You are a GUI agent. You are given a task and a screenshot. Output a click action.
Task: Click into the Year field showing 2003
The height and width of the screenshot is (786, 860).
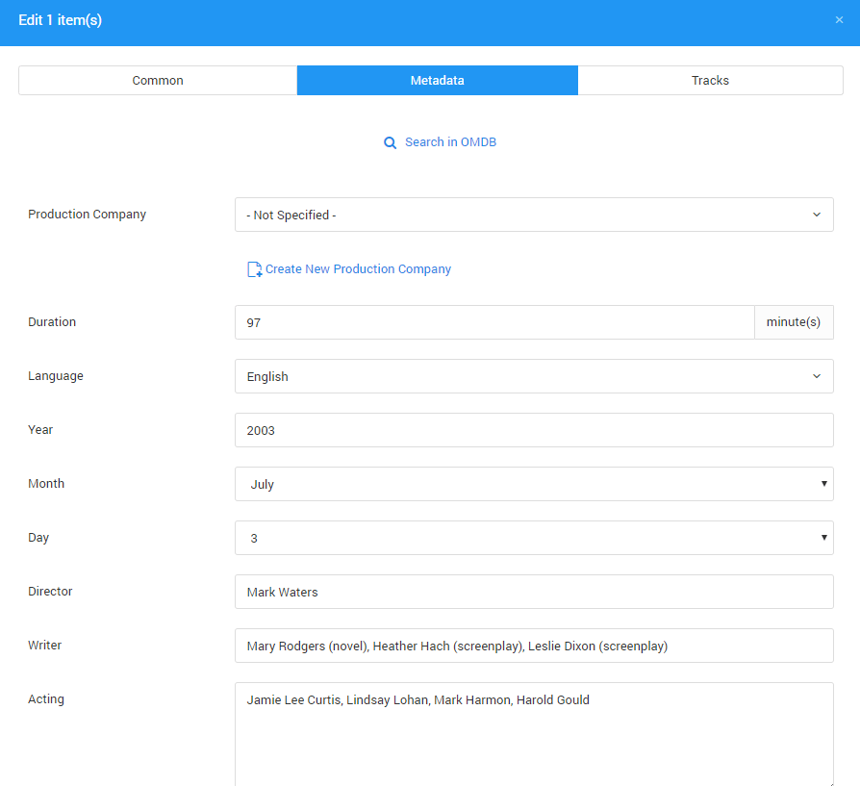[534, 430]
